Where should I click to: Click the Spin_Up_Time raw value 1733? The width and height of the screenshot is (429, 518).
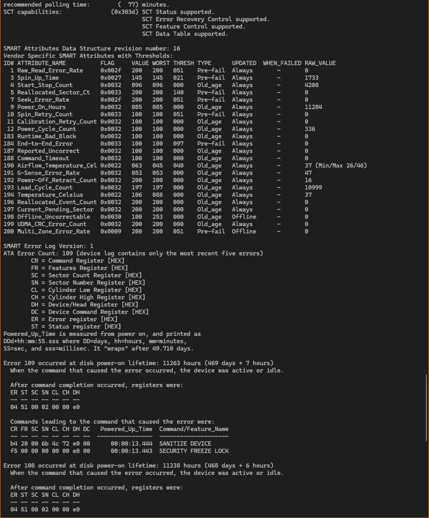click(x=311, y=78)
